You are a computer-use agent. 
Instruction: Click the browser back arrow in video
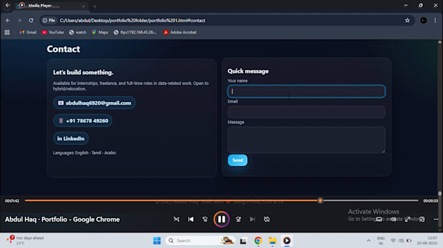click(x=8, y=20)
